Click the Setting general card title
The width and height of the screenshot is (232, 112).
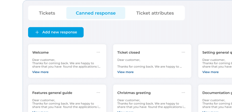217,52
